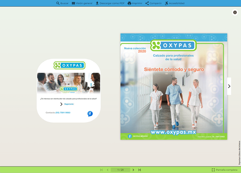
Task: Go to the first page
Action: [102, 170]
